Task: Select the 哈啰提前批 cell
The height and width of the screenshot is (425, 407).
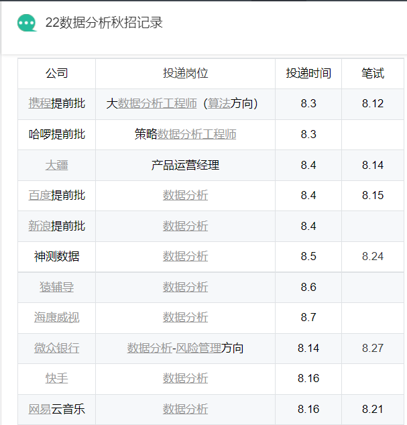Action: 57,134
